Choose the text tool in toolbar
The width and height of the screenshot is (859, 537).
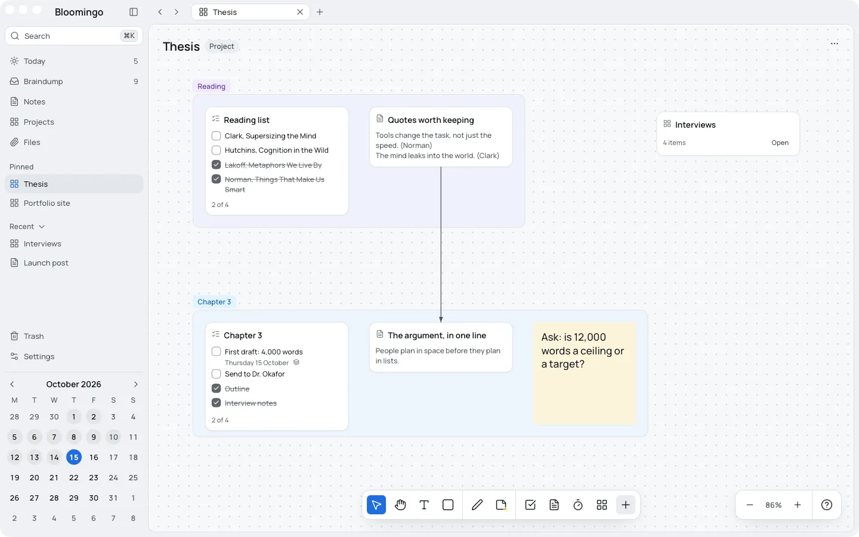[x=424, y=505]
